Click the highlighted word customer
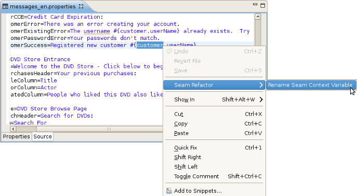This screenshot has width=357, height=196. (x=150, y=45)
